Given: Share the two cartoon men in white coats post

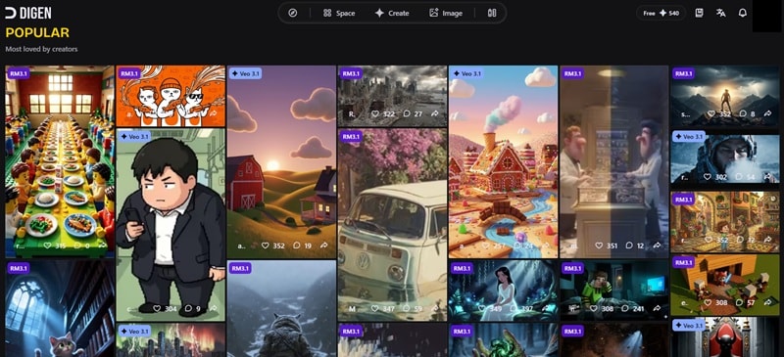Looking at the screenshot, I should click(x=656, y=245).
